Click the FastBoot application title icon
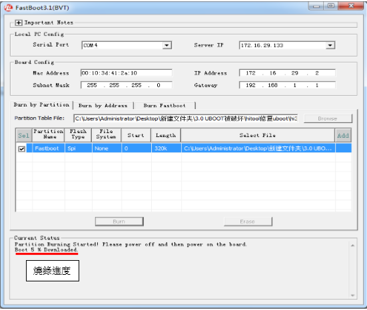Viewport: 367px width, 310px height. coord(8,8)
